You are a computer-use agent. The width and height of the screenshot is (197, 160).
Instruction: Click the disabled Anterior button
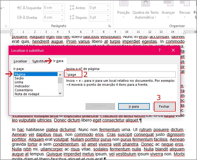[100, 106]
